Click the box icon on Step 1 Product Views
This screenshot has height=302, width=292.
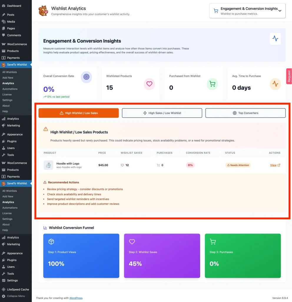point(51,242)
